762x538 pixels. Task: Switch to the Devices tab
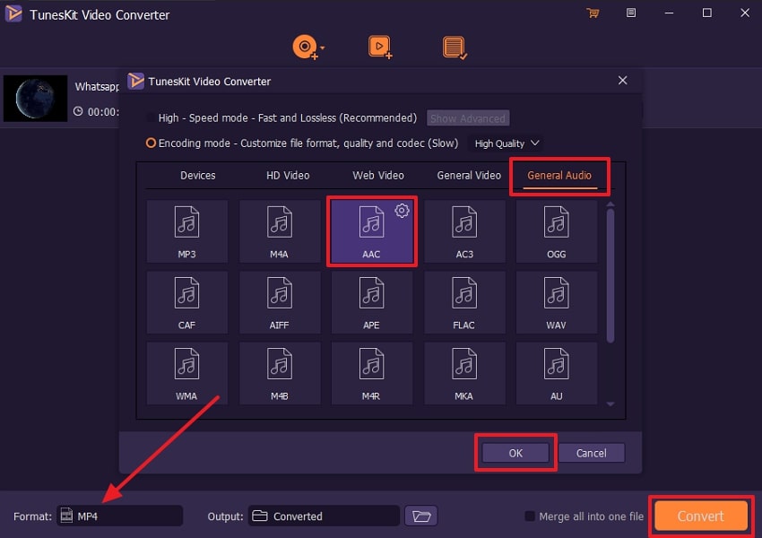(x=198, y=176)
